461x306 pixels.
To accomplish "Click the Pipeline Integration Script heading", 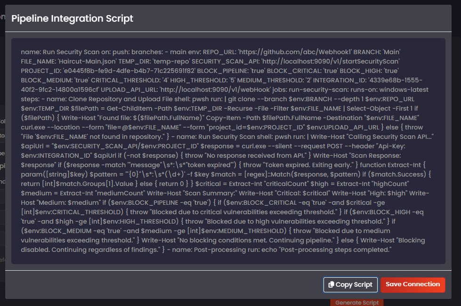I will pyautogui.click(x=73, y=18).
